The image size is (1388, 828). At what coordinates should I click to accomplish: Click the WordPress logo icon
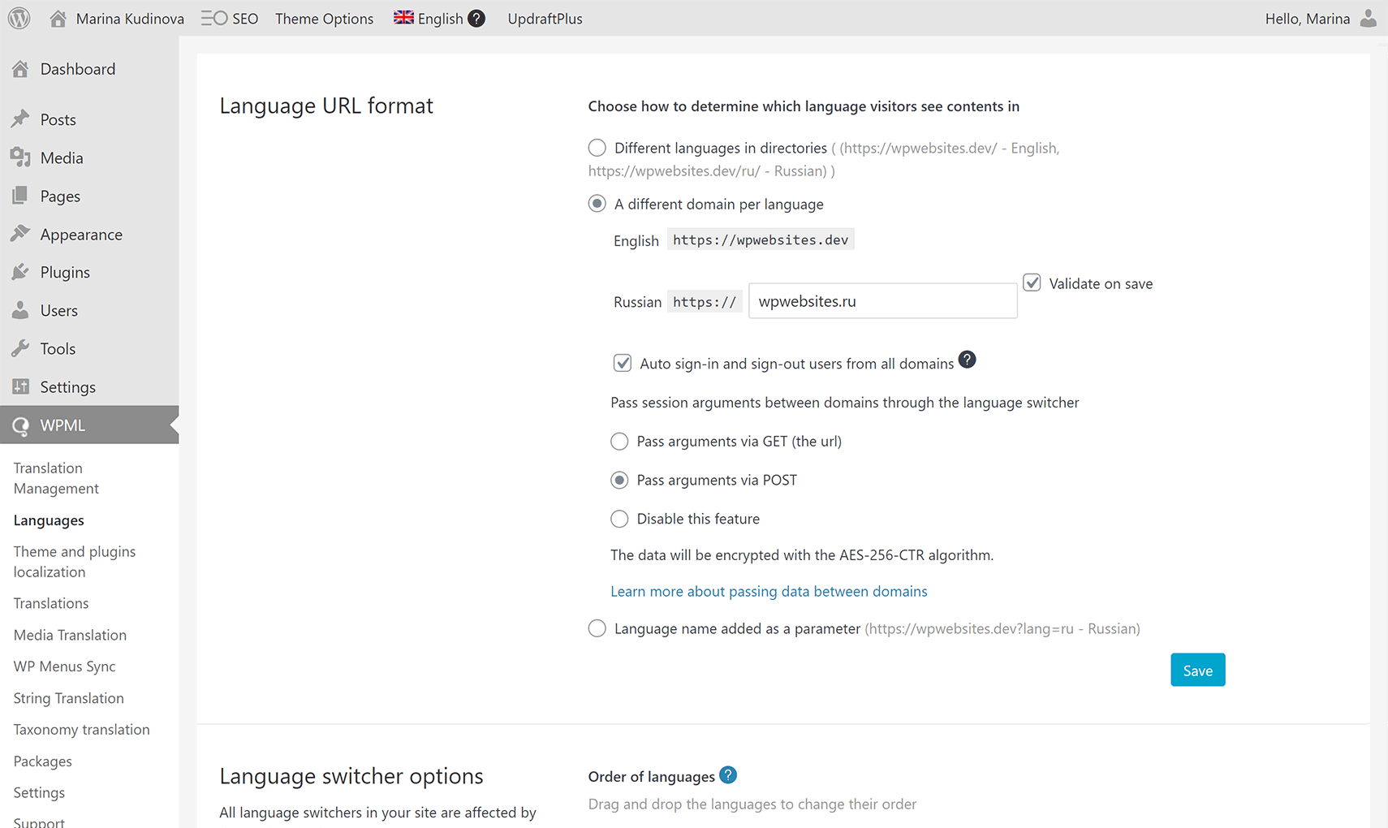pos(19,18)
